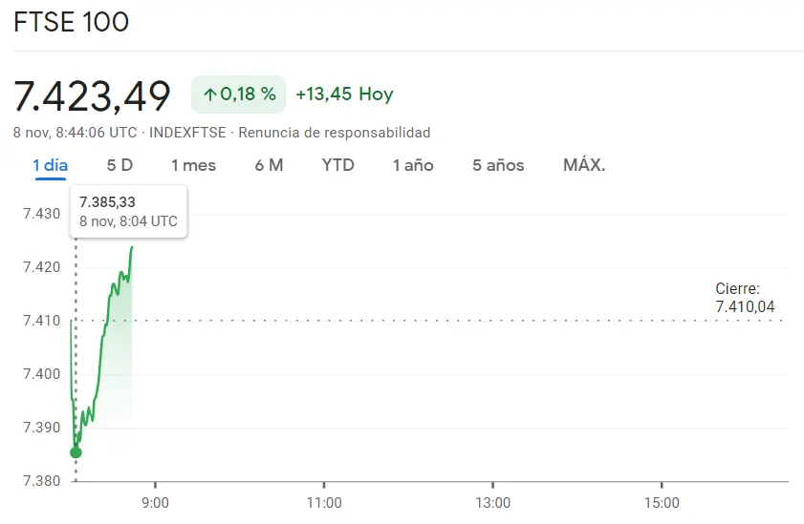Click the '13:00' time axis label
Viewport: 804px width, 524px height.
[x=492, y=503]
